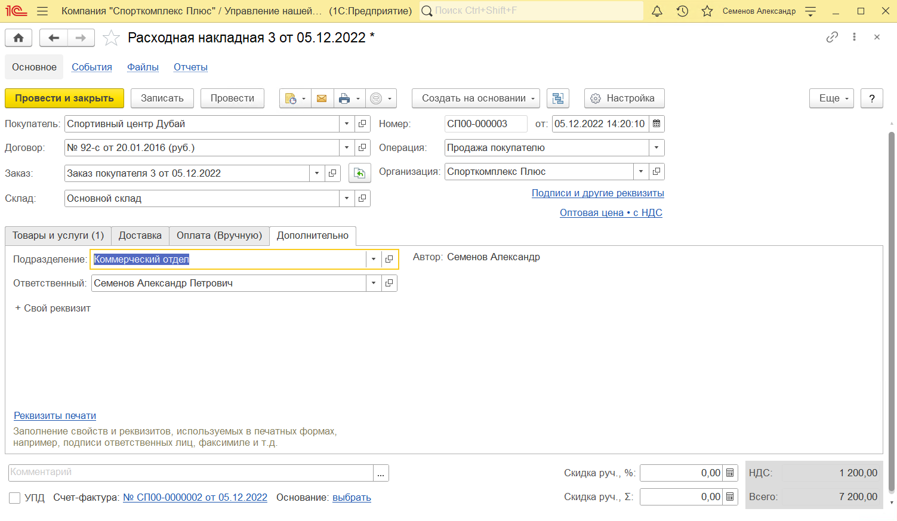
Task: Open Подписи и другие реквизиты link
Action: point(598,193)
